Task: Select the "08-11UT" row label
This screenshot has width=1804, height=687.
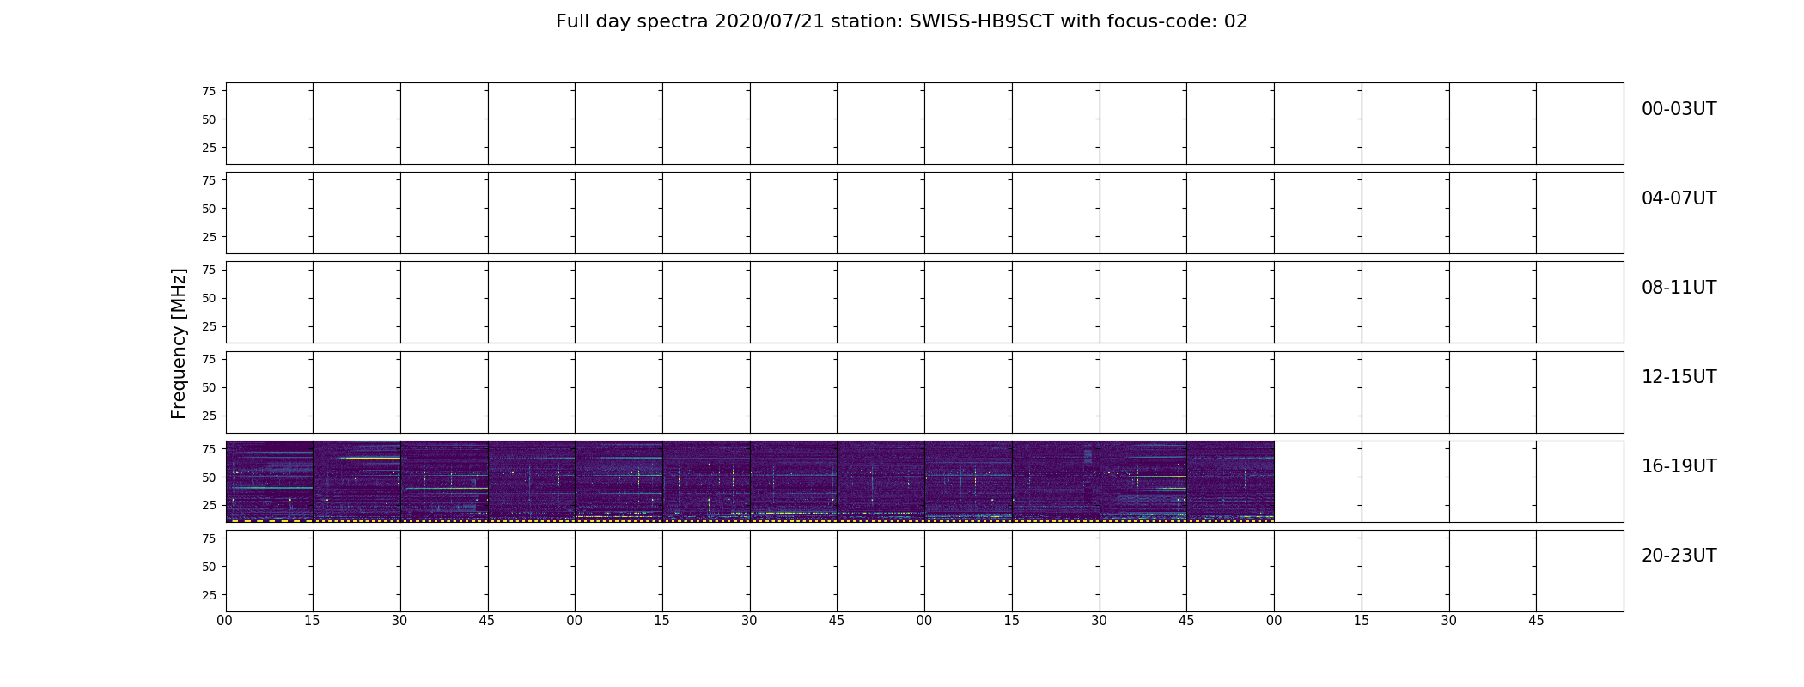Action: click(x=1679, y=288)
